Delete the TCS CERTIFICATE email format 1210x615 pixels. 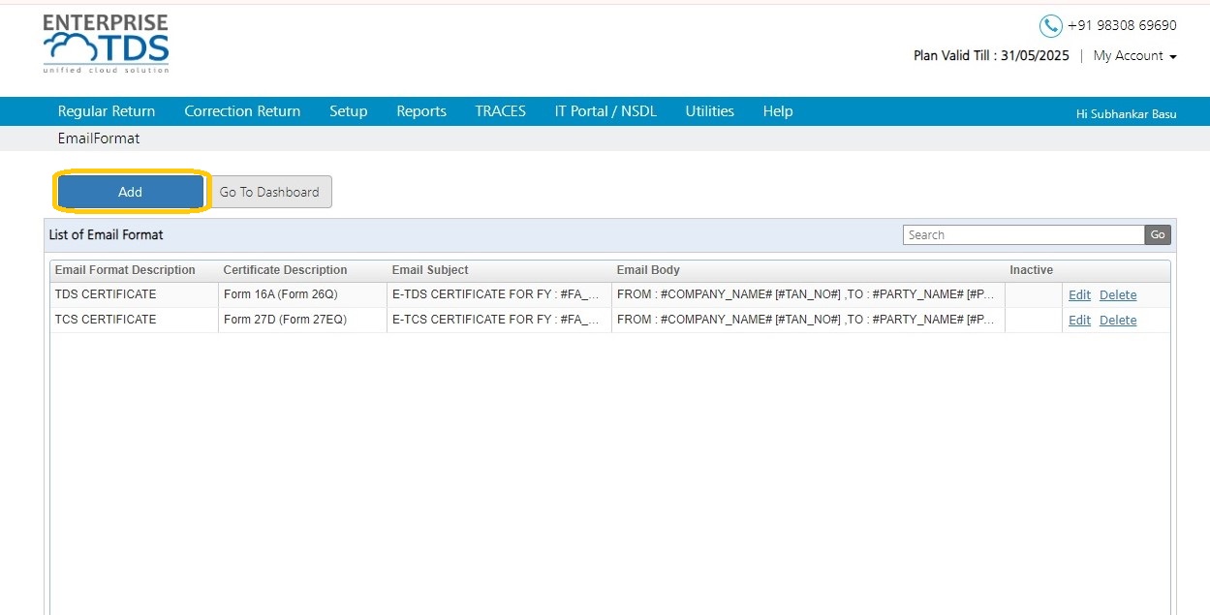point(1118,321)
